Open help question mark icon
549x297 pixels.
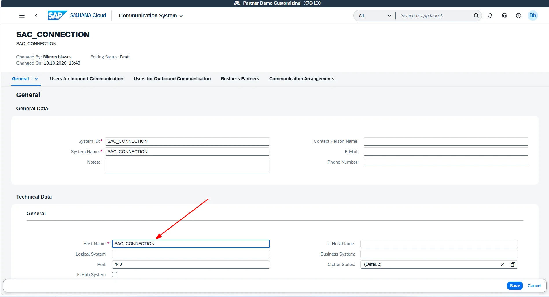(518, 16)
